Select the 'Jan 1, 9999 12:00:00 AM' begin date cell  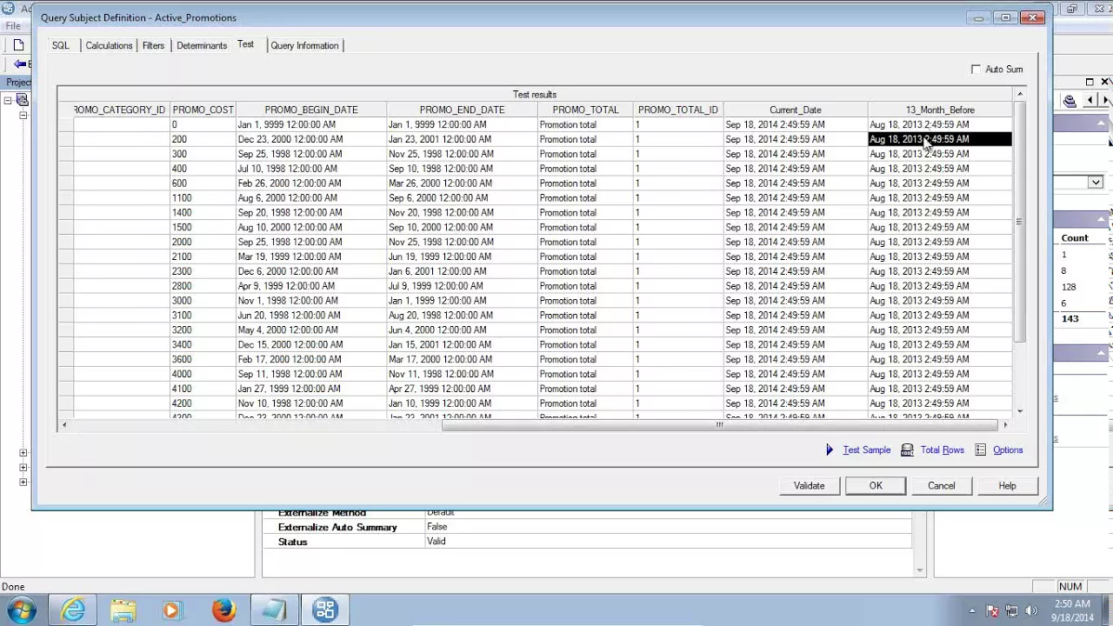click(x=311, y=124)
